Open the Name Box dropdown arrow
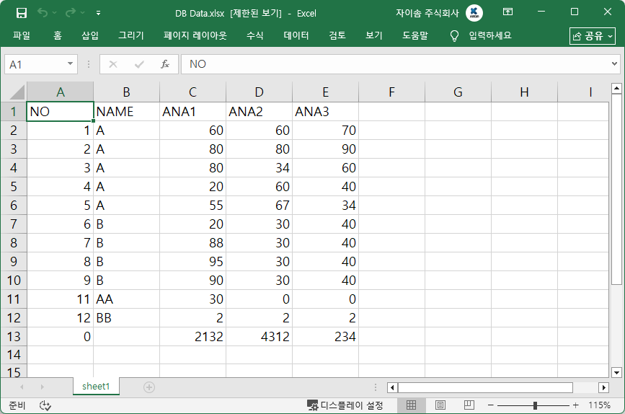This screenshot has width=625, height=414. (70, 64)
